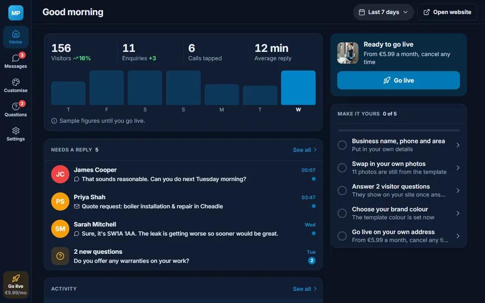Open Messages from the sidebar
The image size is (485, 303).
pyautogui.click(x=16, y=61)
